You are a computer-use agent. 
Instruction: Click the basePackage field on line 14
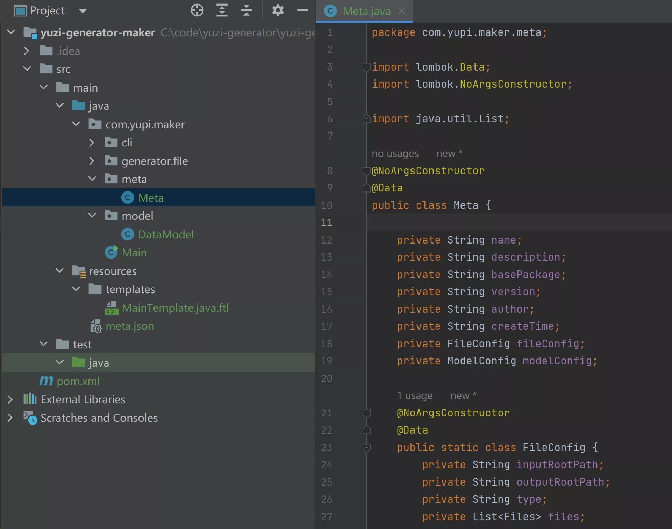click(x=526, y=275)
